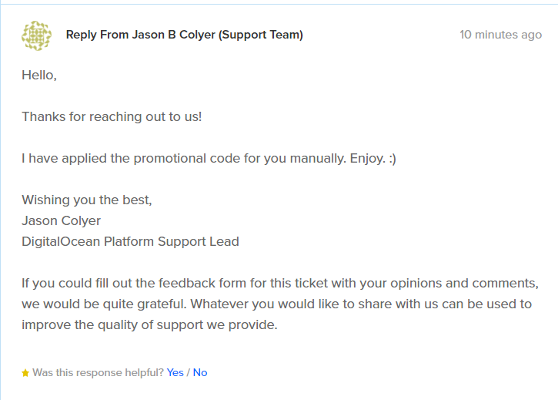
Task: Click the smiley ':)' after 'Enjoy.'
Action: click(393, 158)
